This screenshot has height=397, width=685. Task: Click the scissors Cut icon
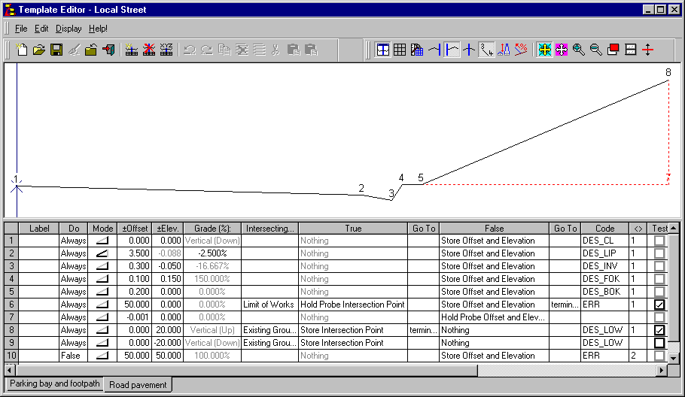coord(276,50)
